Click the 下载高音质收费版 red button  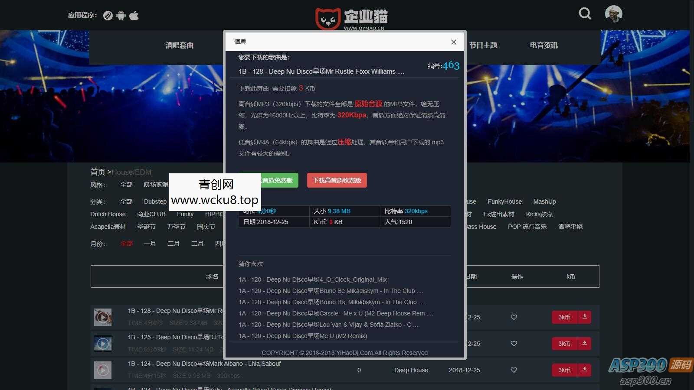[337, 180]
